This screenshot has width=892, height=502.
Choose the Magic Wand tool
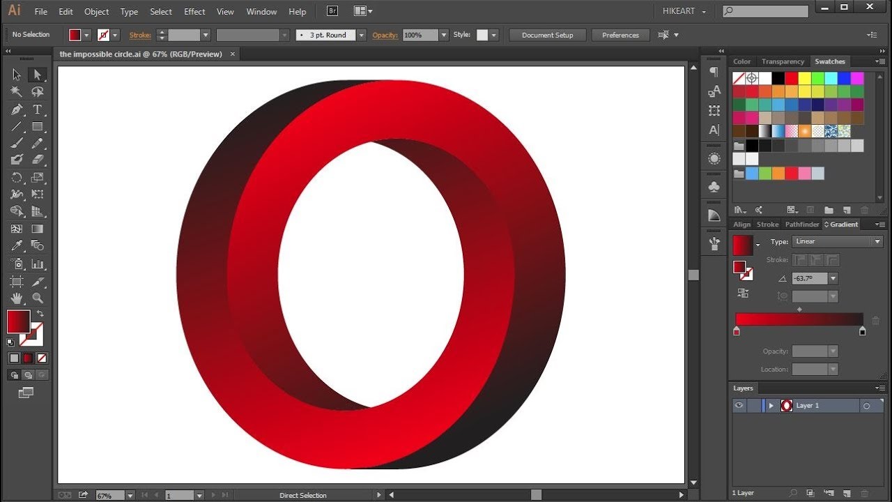[17, 92]
